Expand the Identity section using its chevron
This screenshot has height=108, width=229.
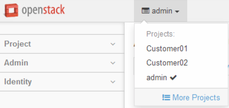pyautogui.click(x=113, y=82)
